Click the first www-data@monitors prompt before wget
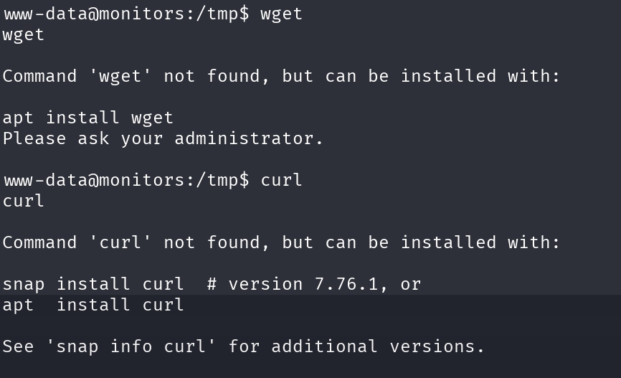The height and width of the screenshot is (378, 621). click(125, 14)
